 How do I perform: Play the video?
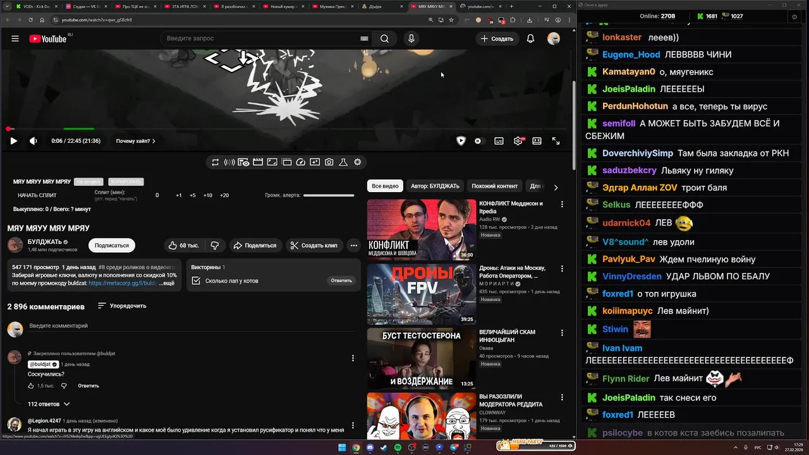tap(13, 141)
